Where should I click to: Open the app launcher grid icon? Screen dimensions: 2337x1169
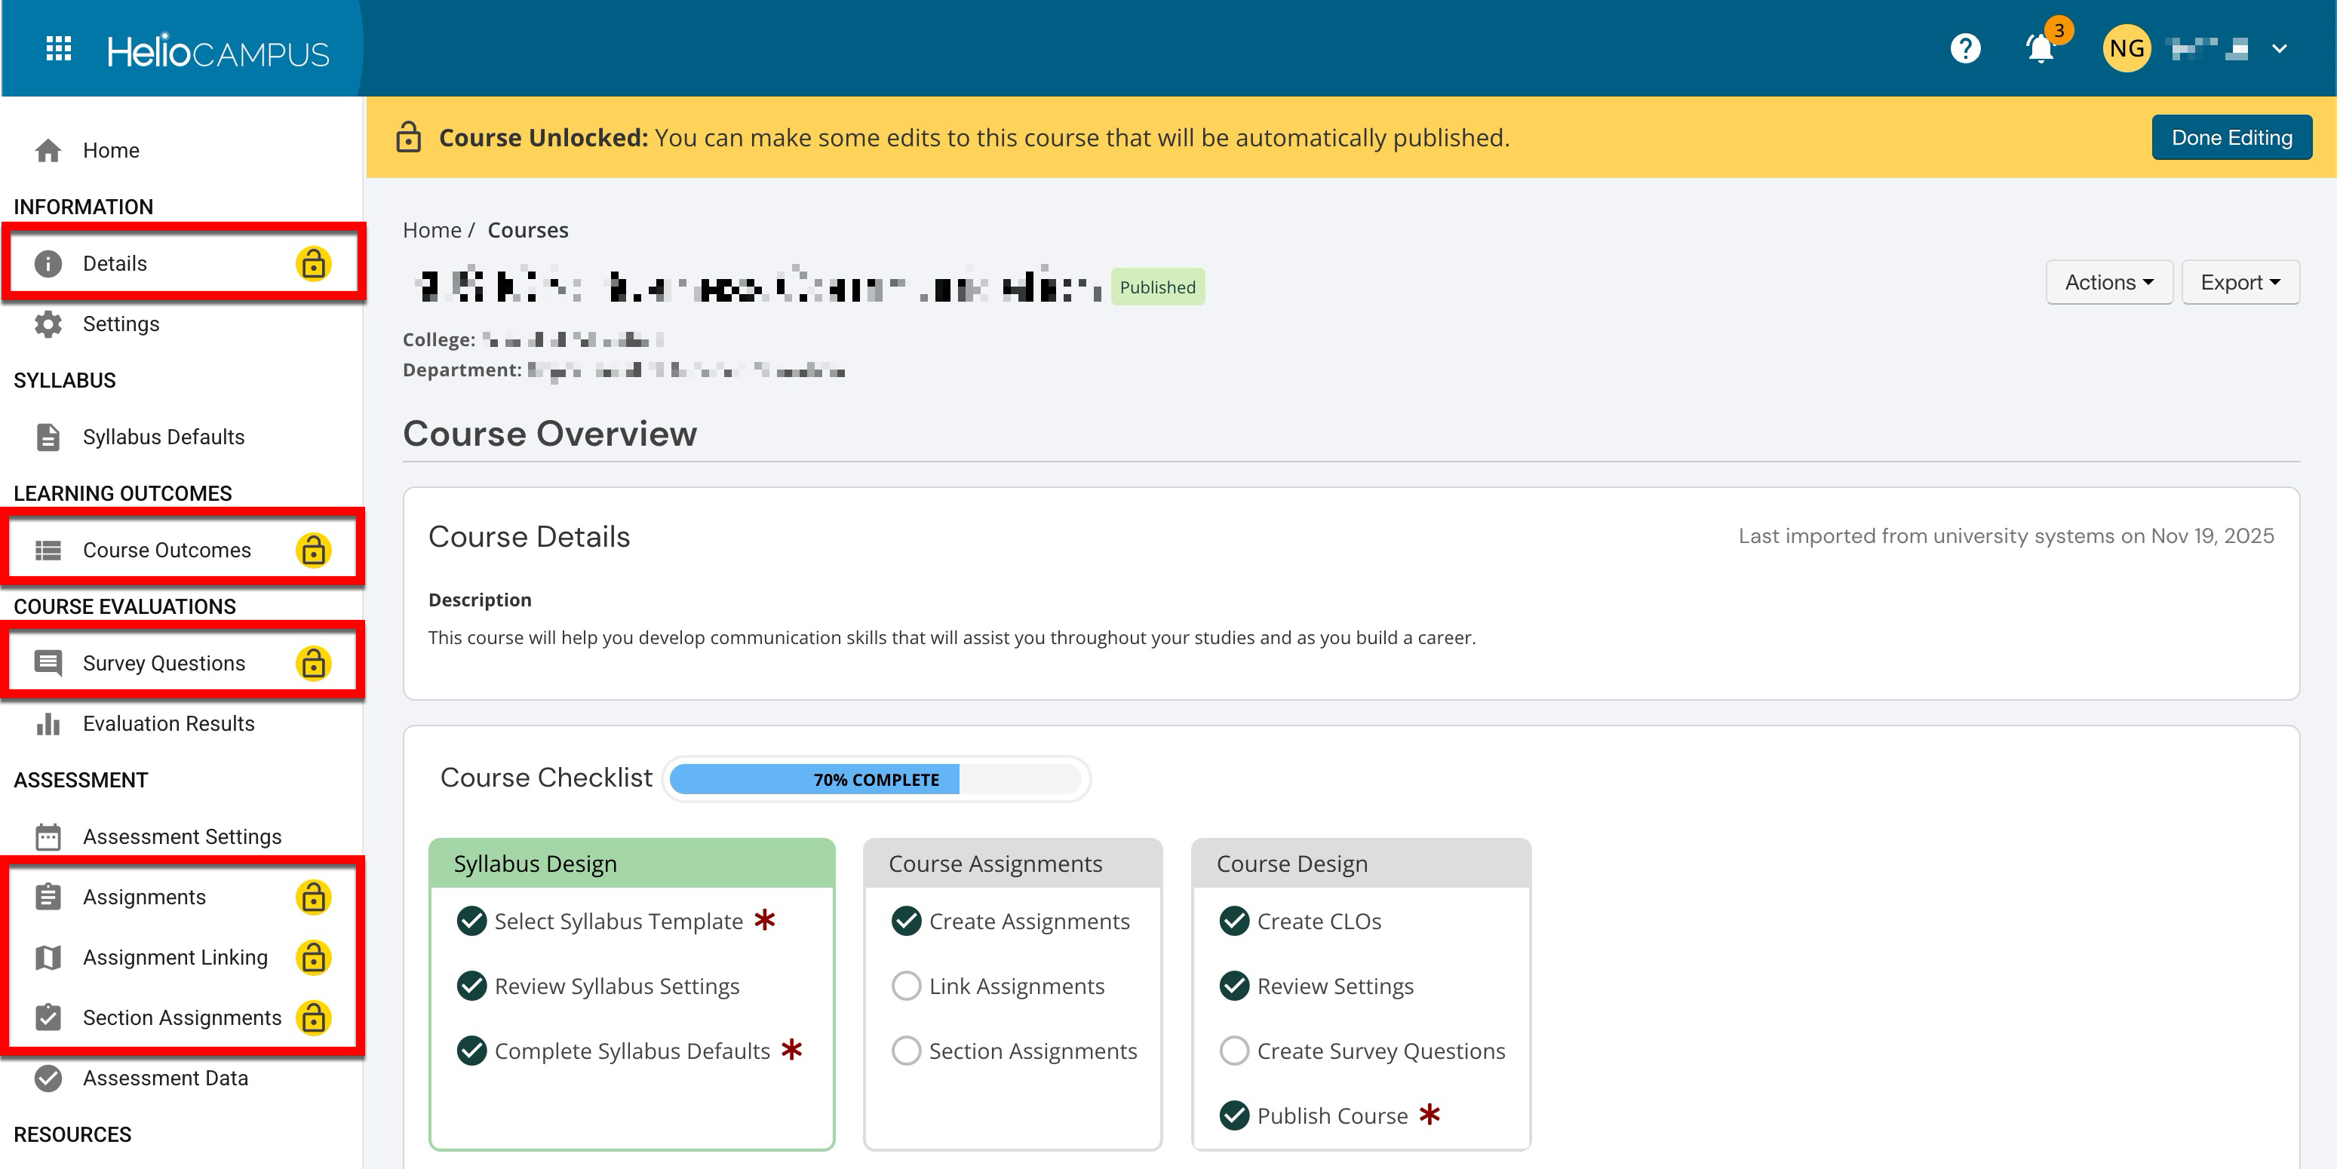[59, 49]
